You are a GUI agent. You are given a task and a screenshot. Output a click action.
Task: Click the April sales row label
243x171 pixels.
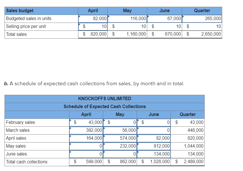tap(16, 138)
